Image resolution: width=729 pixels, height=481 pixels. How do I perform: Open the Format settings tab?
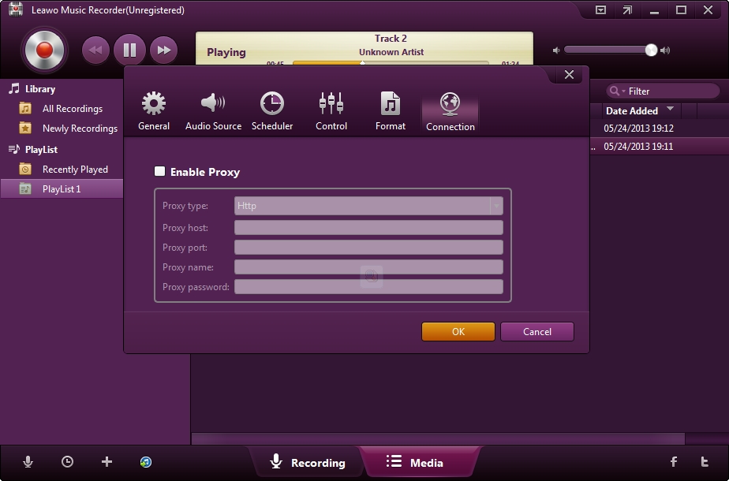(391, 111)
